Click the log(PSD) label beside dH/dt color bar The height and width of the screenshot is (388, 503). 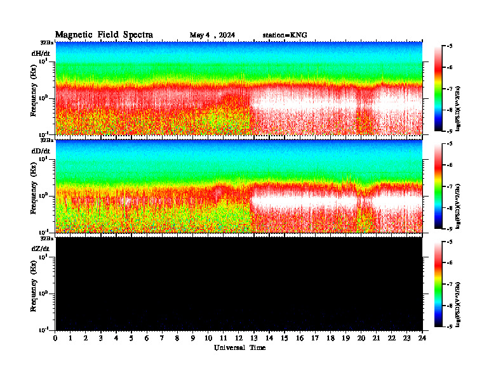458,108
